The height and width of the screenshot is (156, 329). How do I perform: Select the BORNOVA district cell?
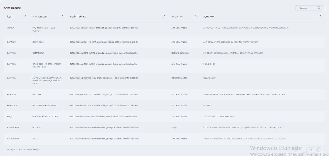tap(12, 106)
